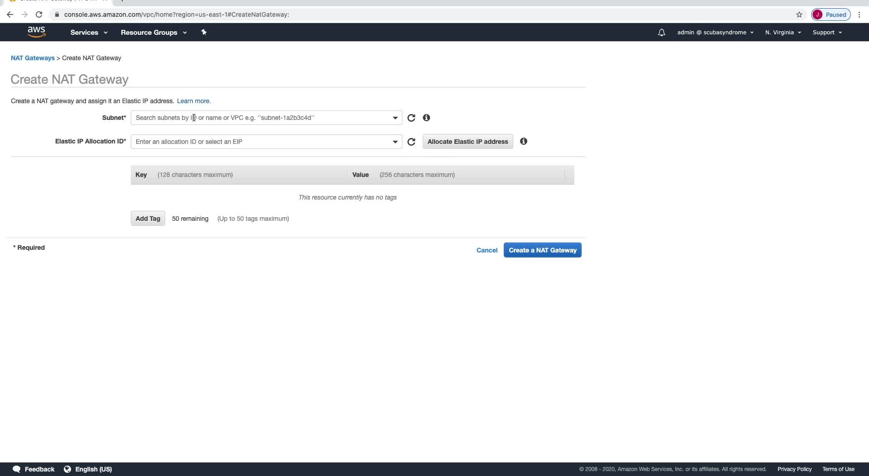Open the Resource Groups menu

tap(153, 33)
